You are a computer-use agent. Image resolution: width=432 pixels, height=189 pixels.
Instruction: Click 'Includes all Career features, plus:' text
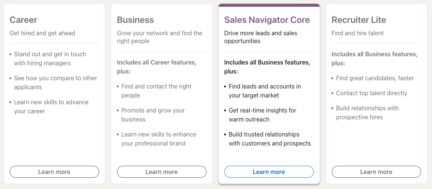point(157,67)
